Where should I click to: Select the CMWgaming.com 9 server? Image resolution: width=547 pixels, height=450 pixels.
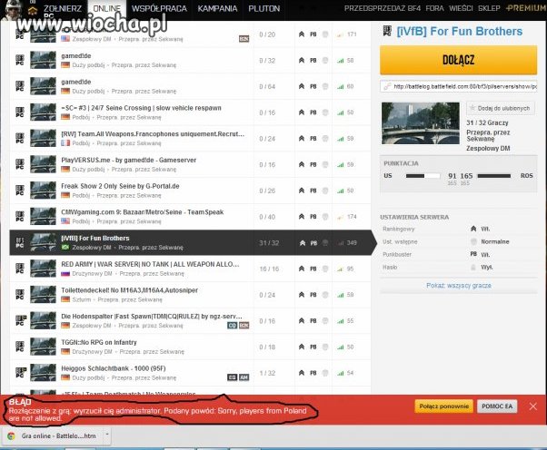pyautogui.click(x=190, y=217)
